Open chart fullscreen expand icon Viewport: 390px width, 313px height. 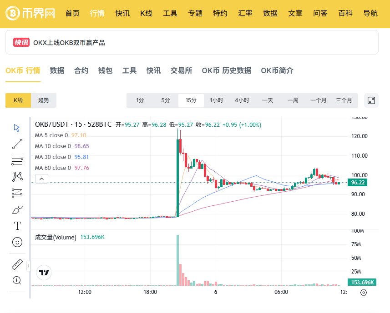[371, 100]
